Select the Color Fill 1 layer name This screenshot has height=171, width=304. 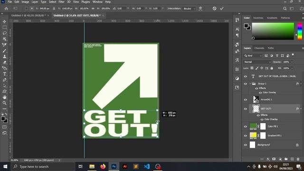coord(273,126)
